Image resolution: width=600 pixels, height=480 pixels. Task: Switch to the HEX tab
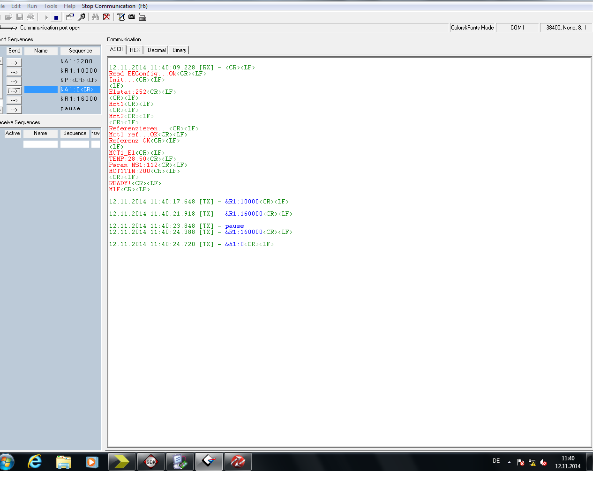tap(135, 50)
